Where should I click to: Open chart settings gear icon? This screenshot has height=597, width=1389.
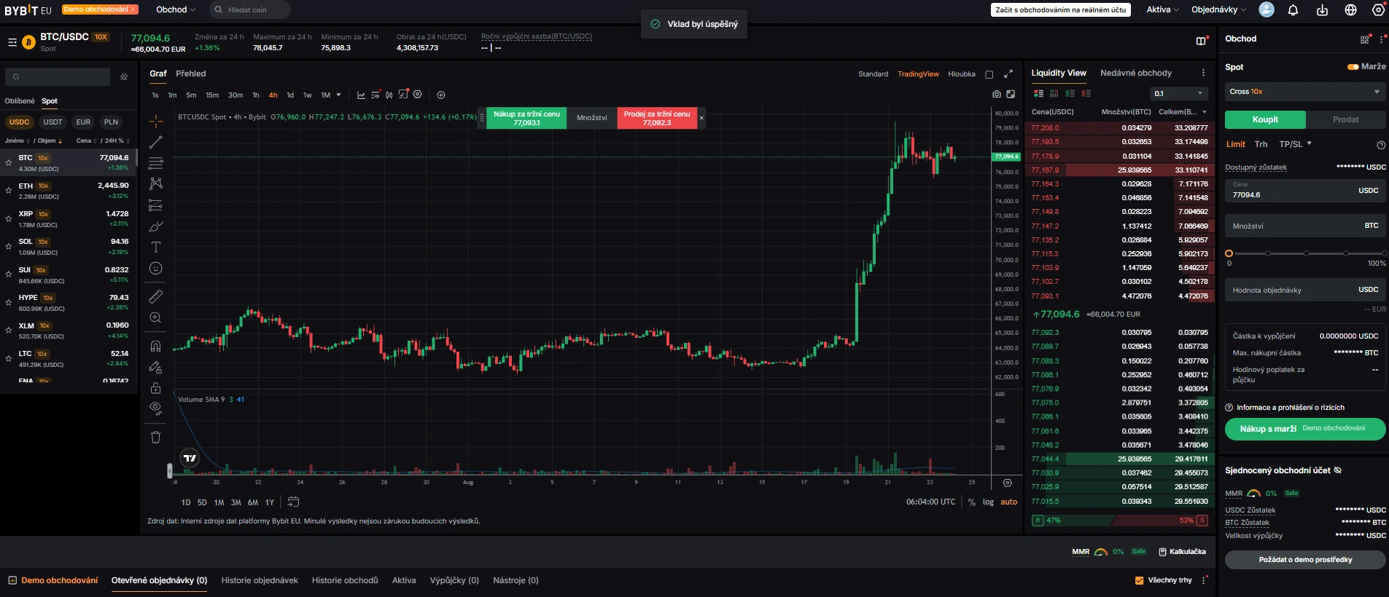point(1008,483)
